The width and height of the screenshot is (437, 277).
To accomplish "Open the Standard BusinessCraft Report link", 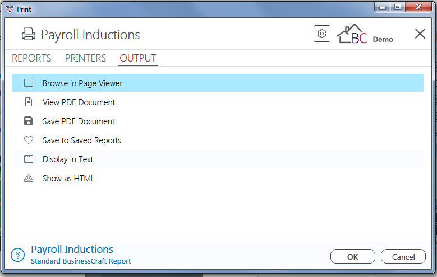I will point(81,261).
